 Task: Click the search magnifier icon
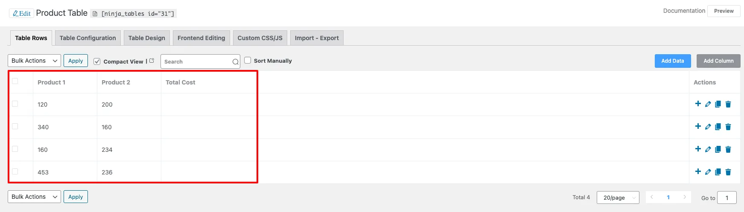235,62
